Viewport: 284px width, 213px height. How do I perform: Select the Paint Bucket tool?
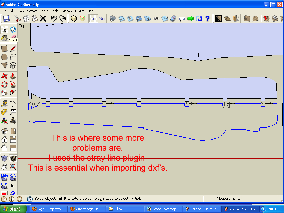point(4,38)
